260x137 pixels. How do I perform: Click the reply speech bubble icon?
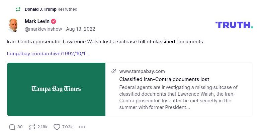(12, 127)
